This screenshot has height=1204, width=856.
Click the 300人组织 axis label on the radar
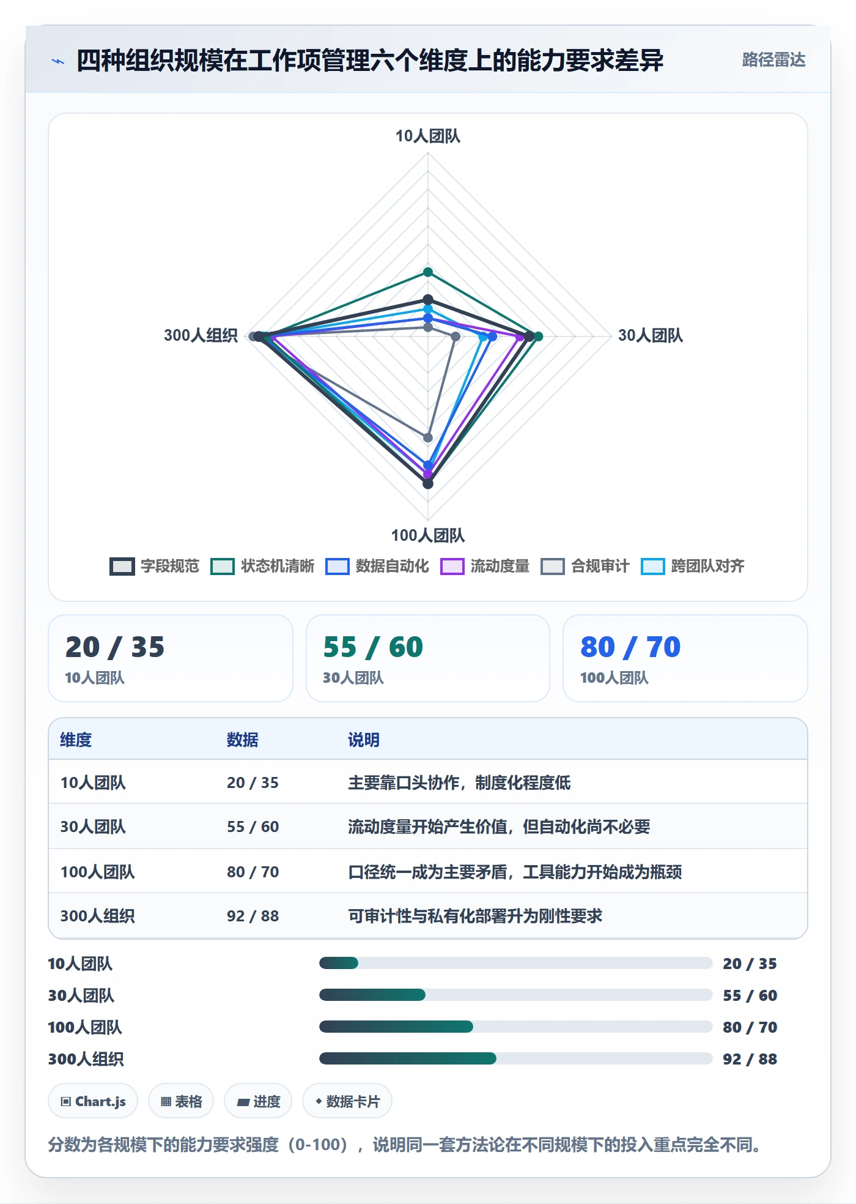pyautogui.click(x=201, y=335)
